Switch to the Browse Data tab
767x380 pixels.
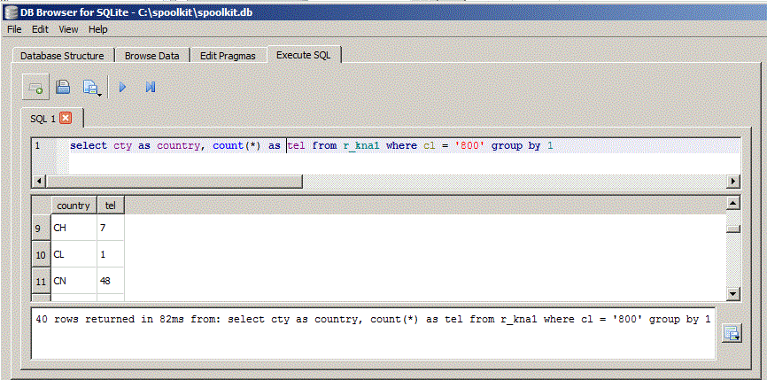(x=152, y=56)
